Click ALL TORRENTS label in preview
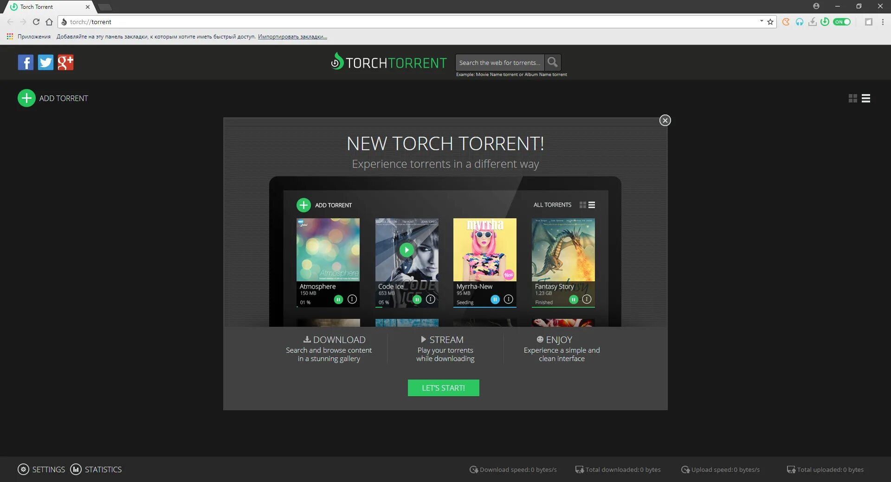Image resolution: width=891 pixels, height=482 pixels. [x=552, y=205]
